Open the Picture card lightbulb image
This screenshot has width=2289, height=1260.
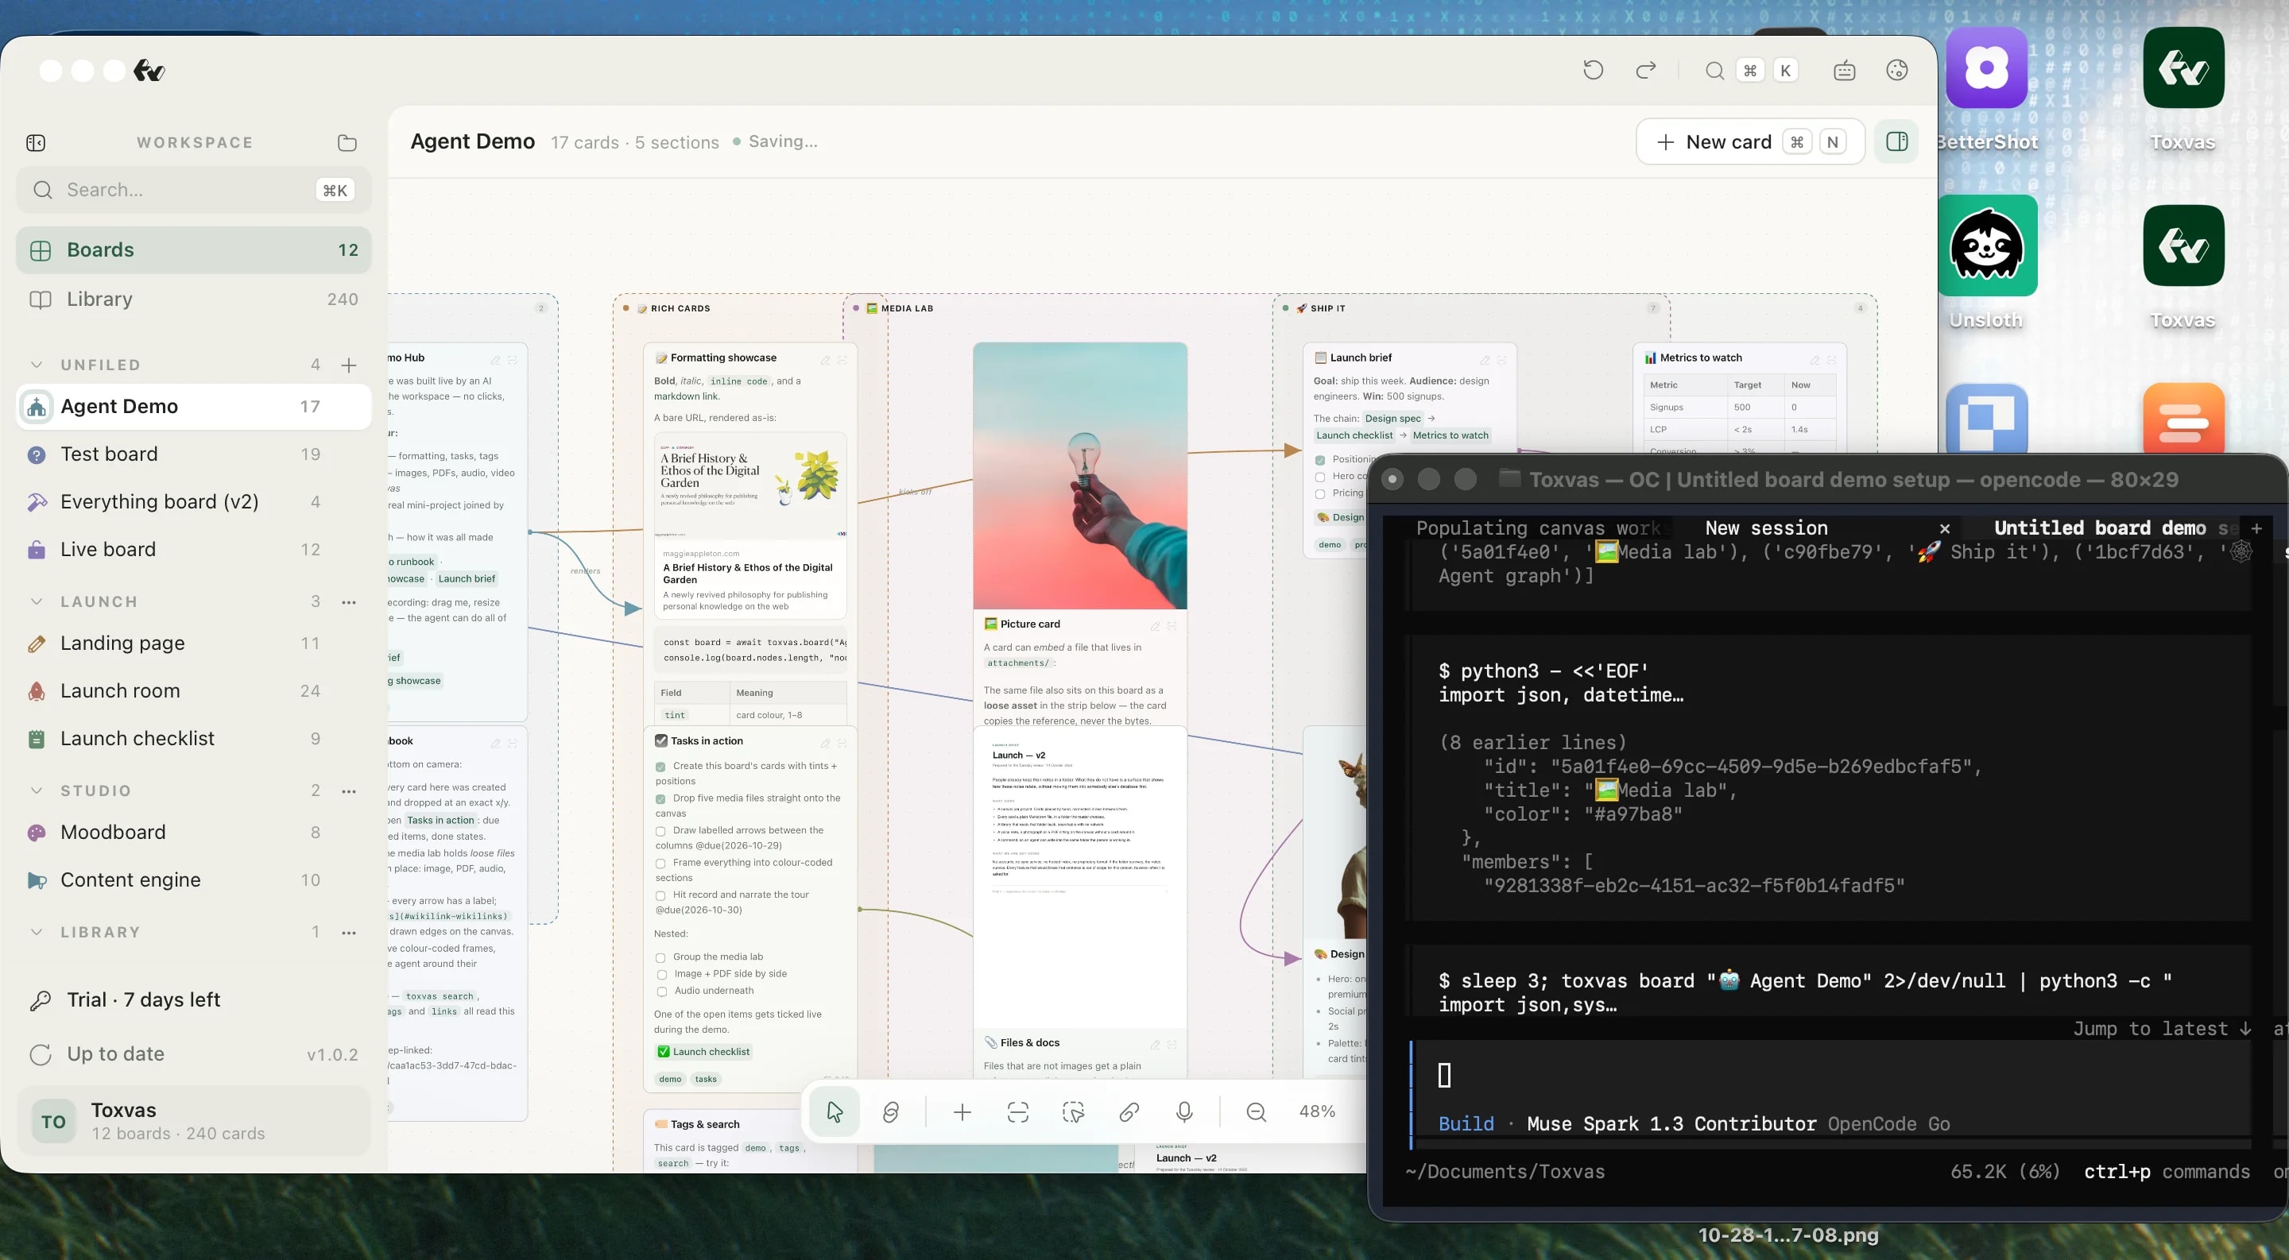point(1079,475)
